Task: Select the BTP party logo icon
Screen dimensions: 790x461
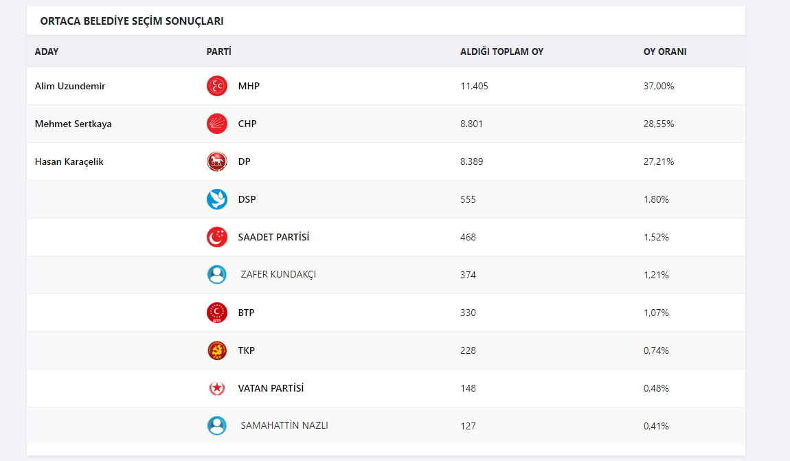Action: click(x=217, y=313)
